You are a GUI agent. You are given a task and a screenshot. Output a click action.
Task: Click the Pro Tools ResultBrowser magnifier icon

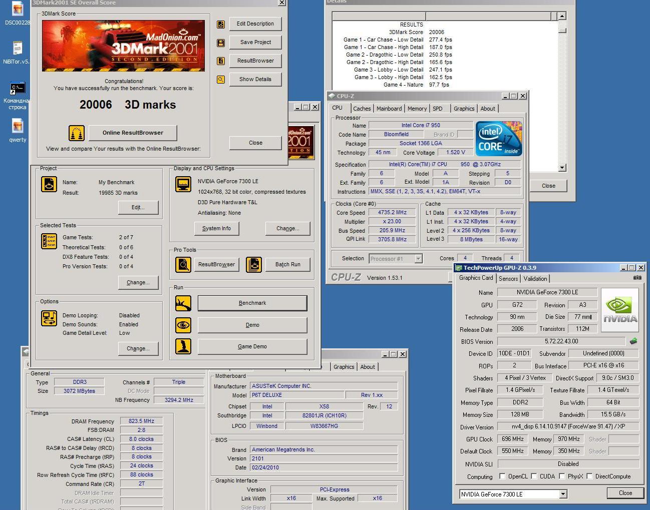coord(183,264)
